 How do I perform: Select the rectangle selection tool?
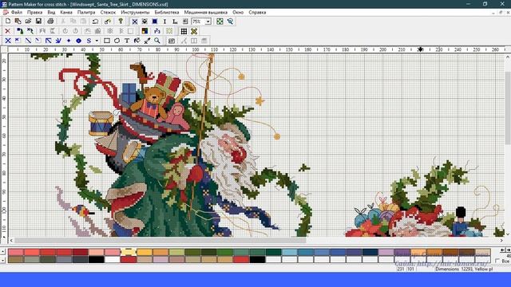(x=106, y=41)
